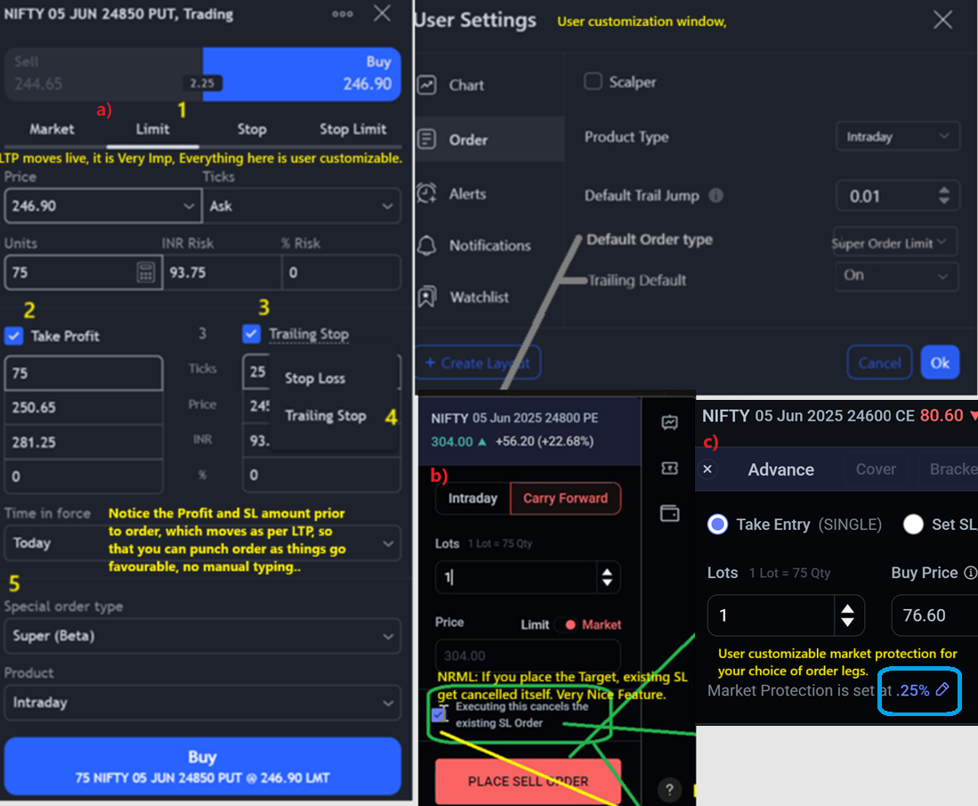Select Carry Forward product toggle

click(565, 498)
